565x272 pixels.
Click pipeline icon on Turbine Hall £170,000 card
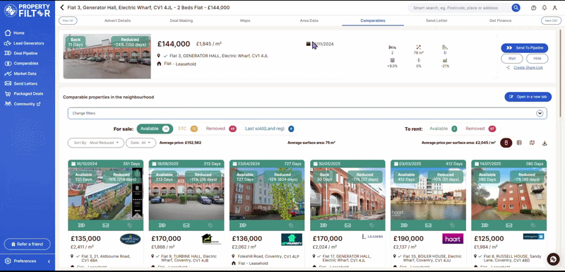(162, 225)
